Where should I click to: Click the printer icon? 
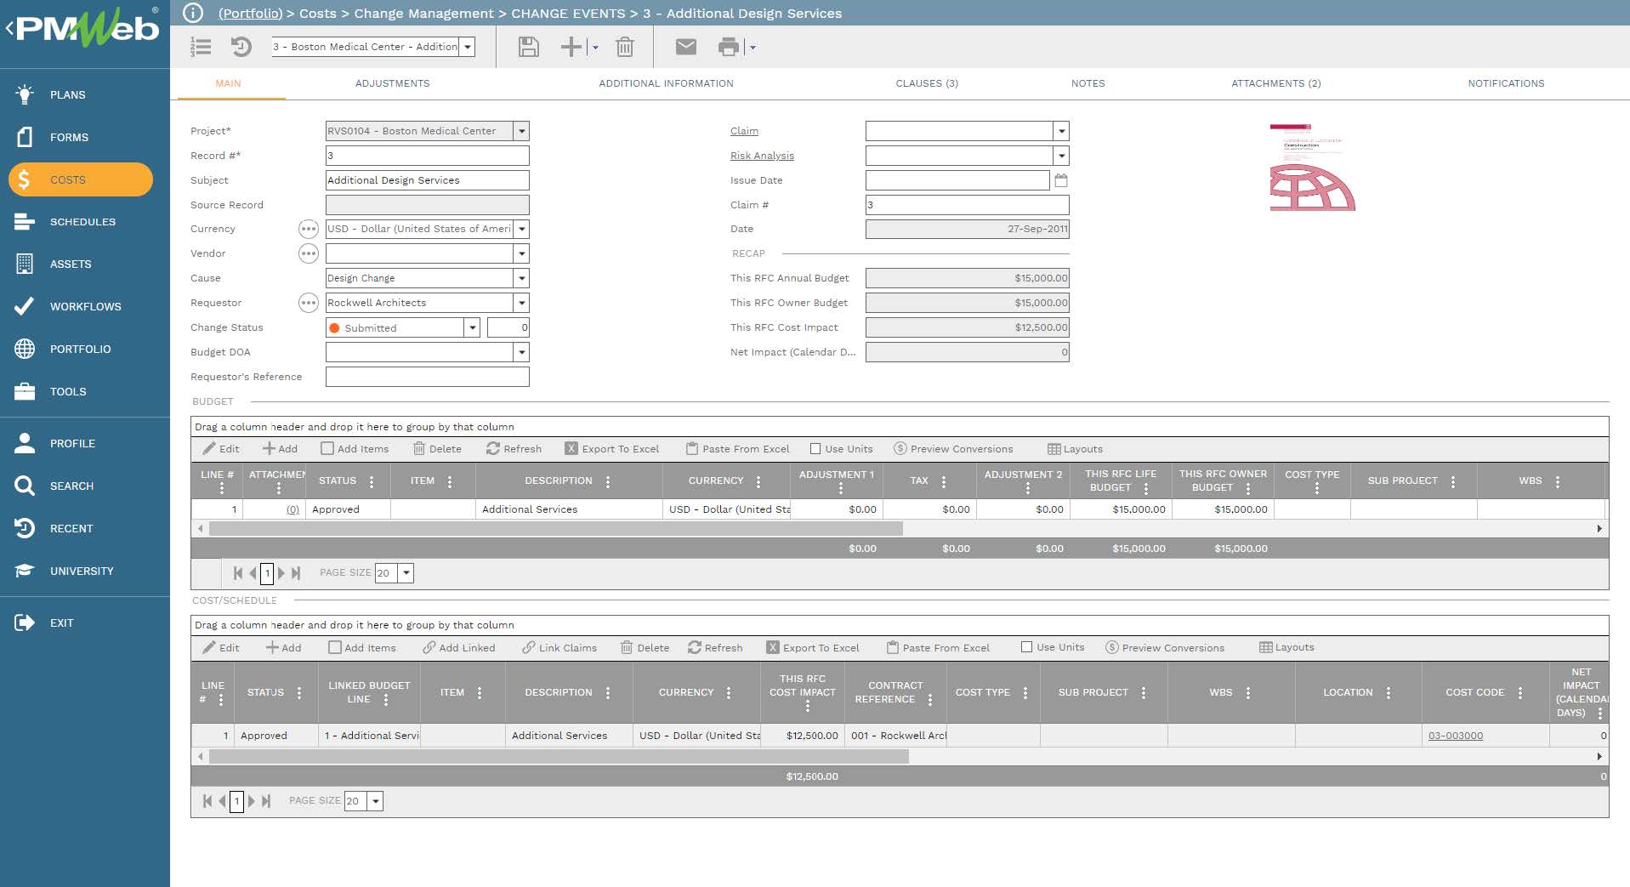(x=729, y=47)
